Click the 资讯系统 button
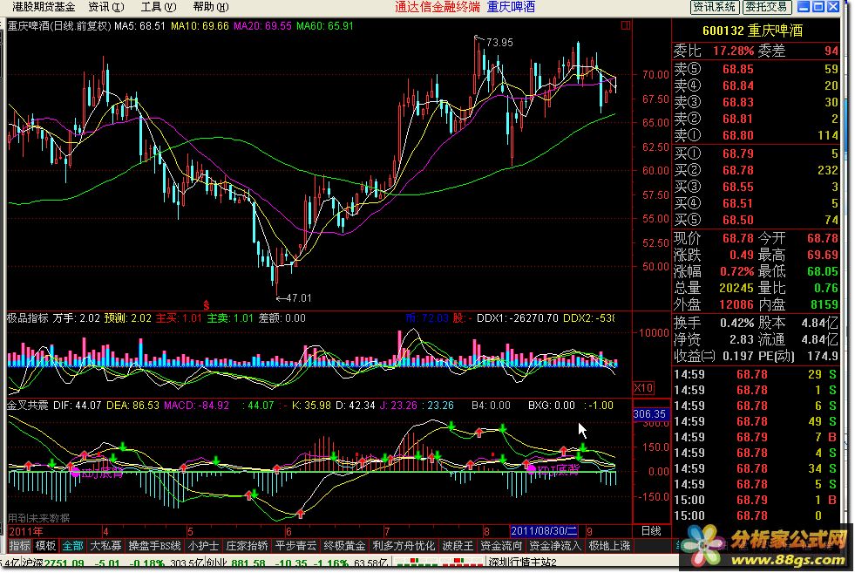The width and height of the screenshot is (855, 573). pyautogui.click(x=715, y=7)
